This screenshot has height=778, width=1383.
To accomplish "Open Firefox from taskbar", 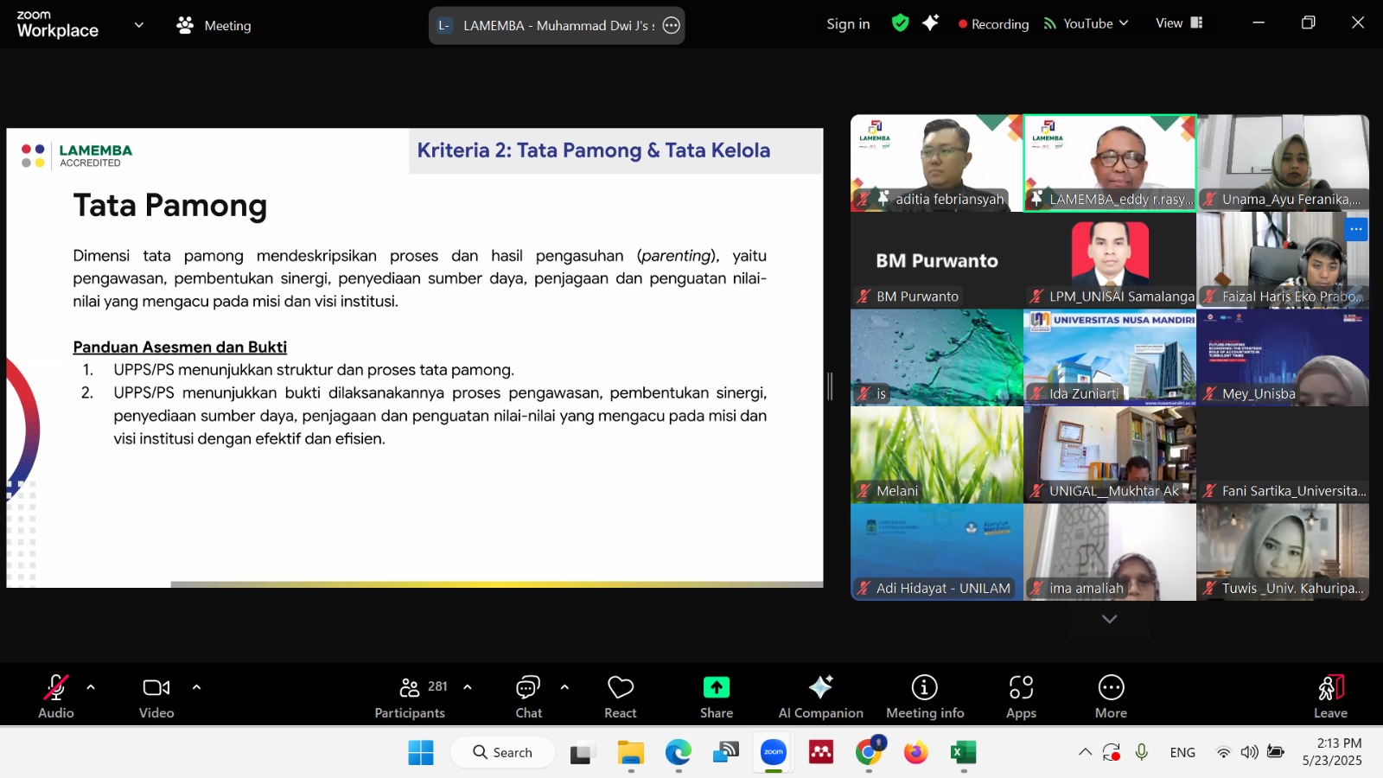I will 916,753.
